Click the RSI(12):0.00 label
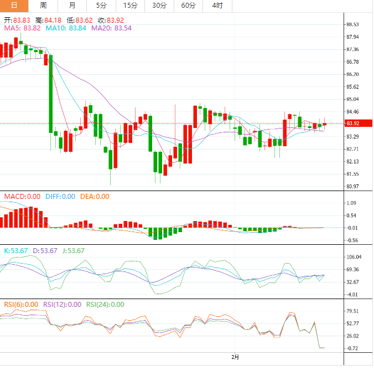Viewport: 374px width, 370px height. (63, 305)
